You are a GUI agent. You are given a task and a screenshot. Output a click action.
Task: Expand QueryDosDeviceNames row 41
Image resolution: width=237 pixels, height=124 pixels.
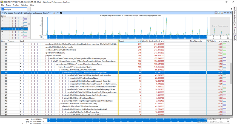coord(21,98)
